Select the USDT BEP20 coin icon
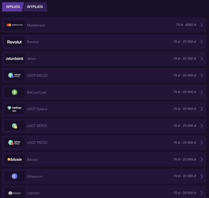The height and width of the screenshot is (198, 209). click(x=14, y=126)
